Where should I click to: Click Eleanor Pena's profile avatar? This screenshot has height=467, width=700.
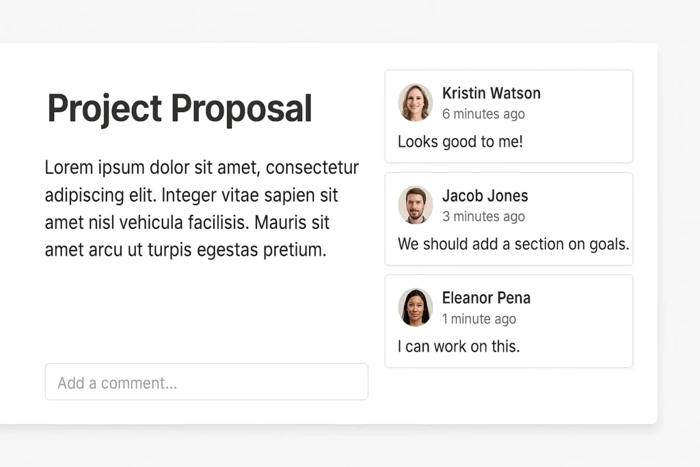[x=416, y=308]
